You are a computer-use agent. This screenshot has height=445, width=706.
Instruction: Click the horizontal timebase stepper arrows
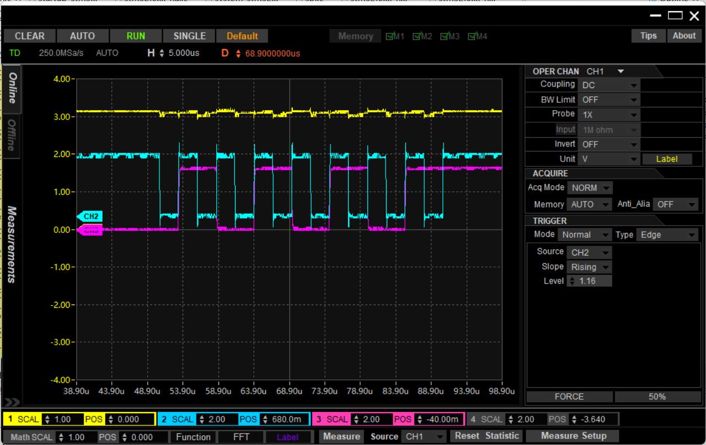tap(162, 53)
